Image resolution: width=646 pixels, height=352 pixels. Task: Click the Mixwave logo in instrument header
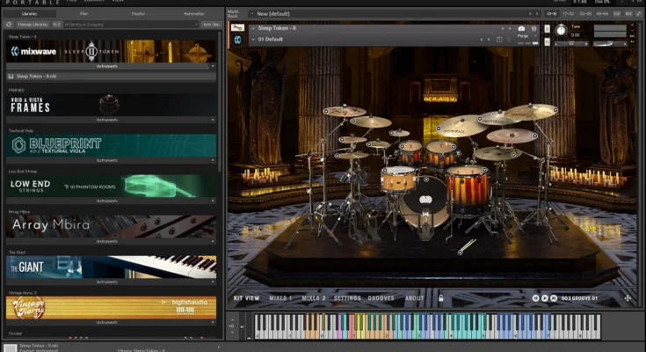[237, 40]
